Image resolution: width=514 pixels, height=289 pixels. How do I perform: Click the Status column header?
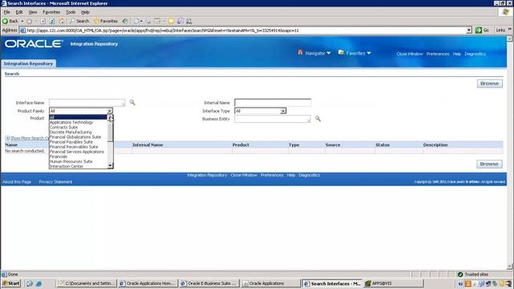(x=382, y=144)
